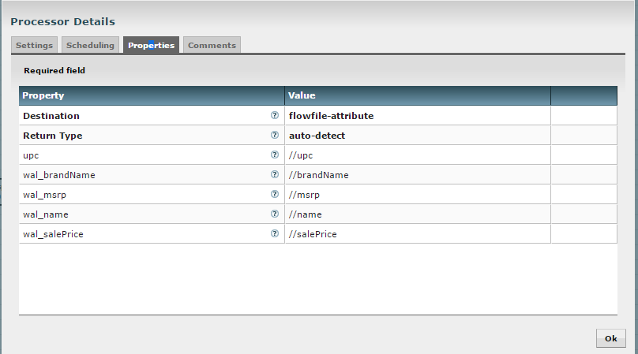Switch to the Settings tab
Screen dimensions: 638x354
[x=35, y=46]
